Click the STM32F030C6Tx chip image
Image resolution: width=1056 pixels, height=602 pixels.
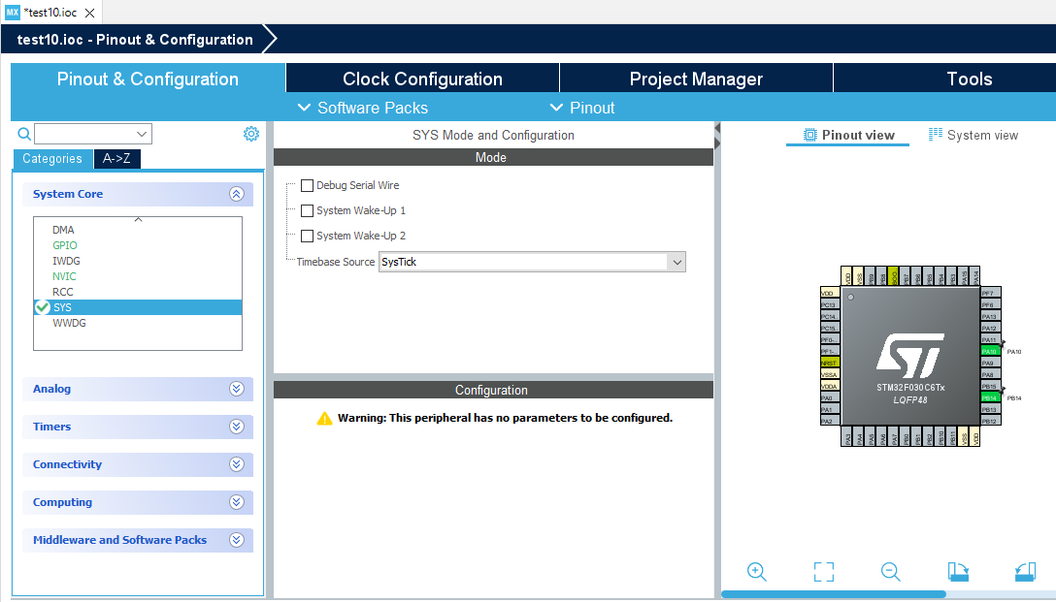pos(909,357)
